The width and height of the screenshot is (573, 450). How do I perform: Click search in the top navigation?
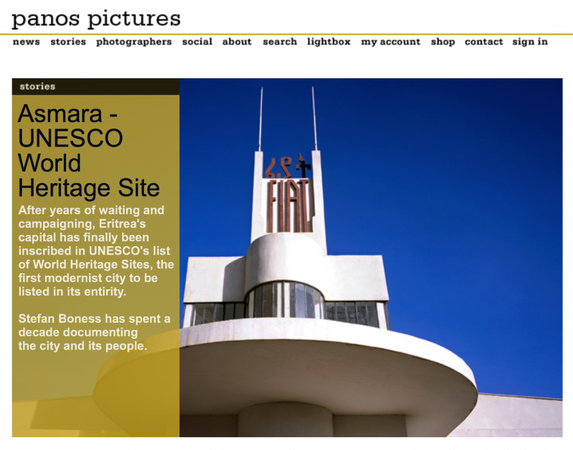point(280,42)
